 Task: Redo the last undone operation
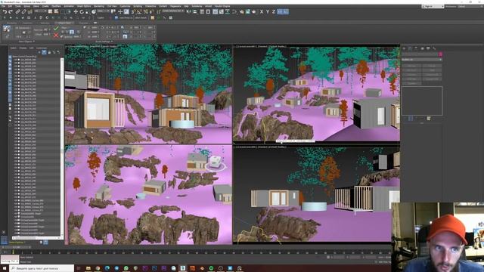pos(10,12)
